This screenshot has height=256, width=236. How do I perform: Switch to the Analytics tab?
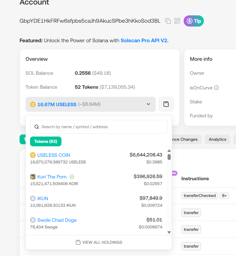coord(217,139)
